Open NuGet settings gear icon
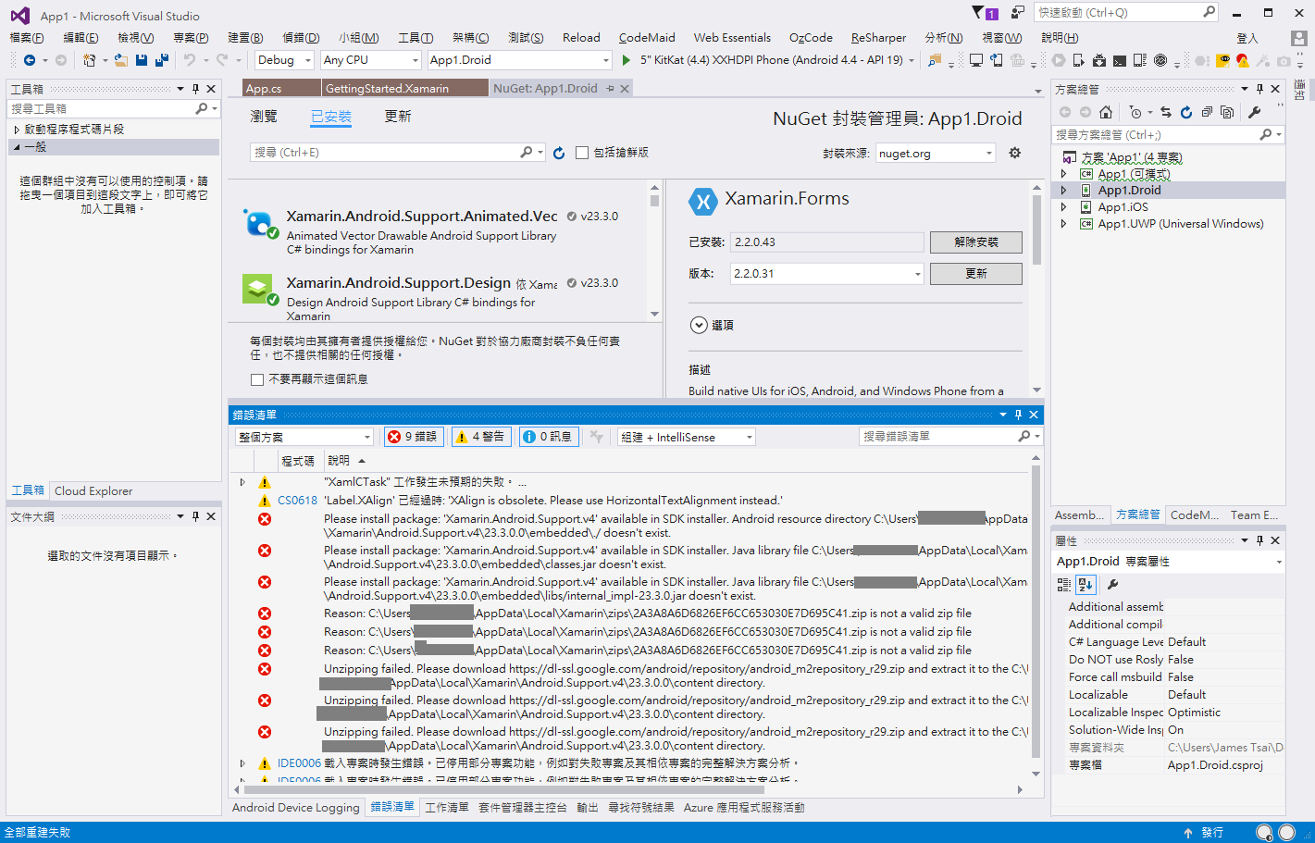Image resolution: width=1315 pixels, height=843 pixels. pos(1015,153)
